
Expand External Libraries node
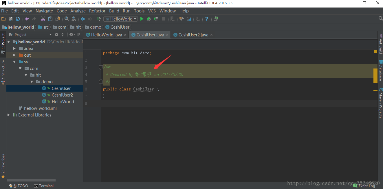(9, 115)
